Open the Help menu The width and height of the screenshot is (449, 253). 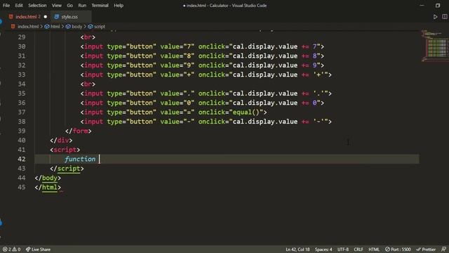tap(119, 6)
